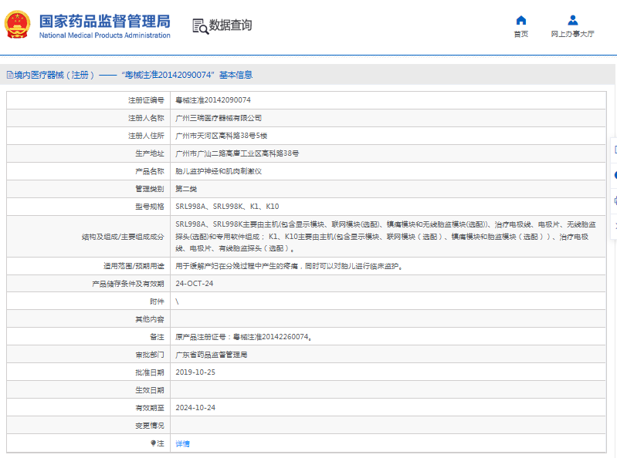Click the 数据查询 heading text
Screen dimensions: 617x458
(x=230, y=25)
